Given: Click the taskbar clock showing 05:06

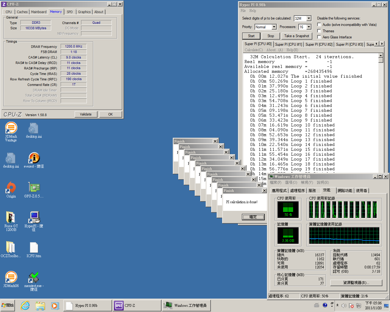Looking at the screenshot, I should point(373,305).
